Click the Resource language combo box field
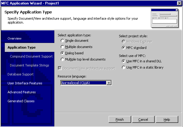 tap(83, 83)
